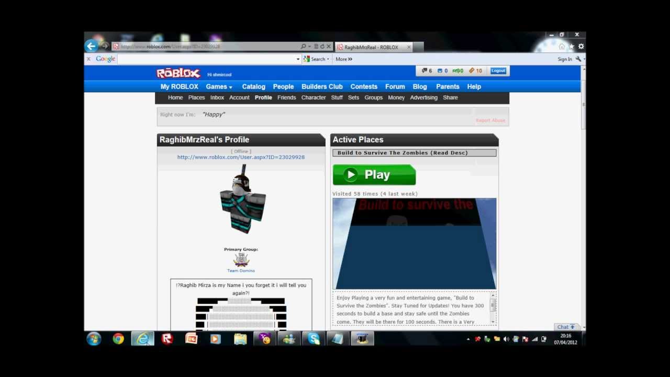
Task: Open the People menu item
Action: (x=283, y=86)
